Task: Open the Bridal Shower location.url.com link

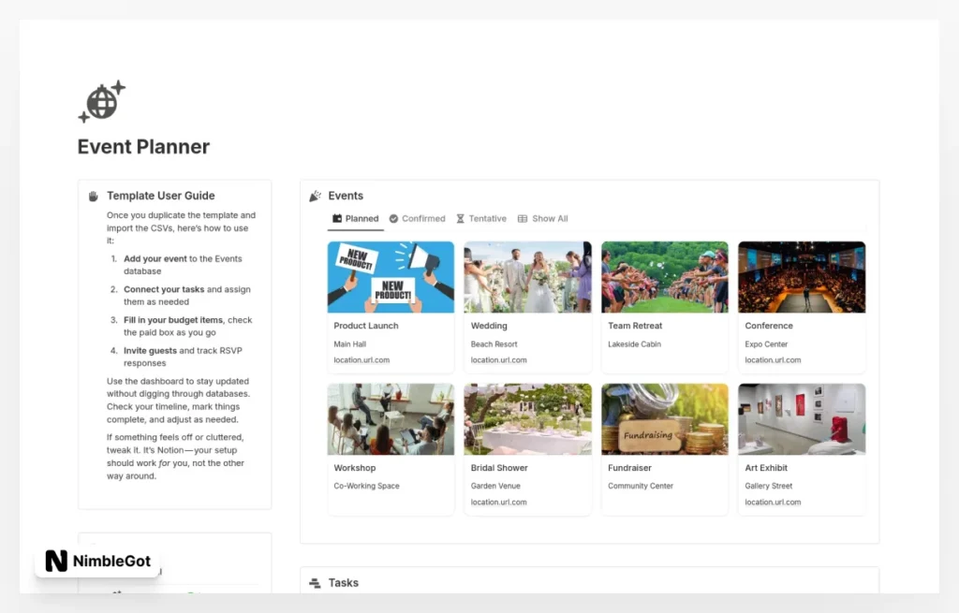Action: (498, 503)
